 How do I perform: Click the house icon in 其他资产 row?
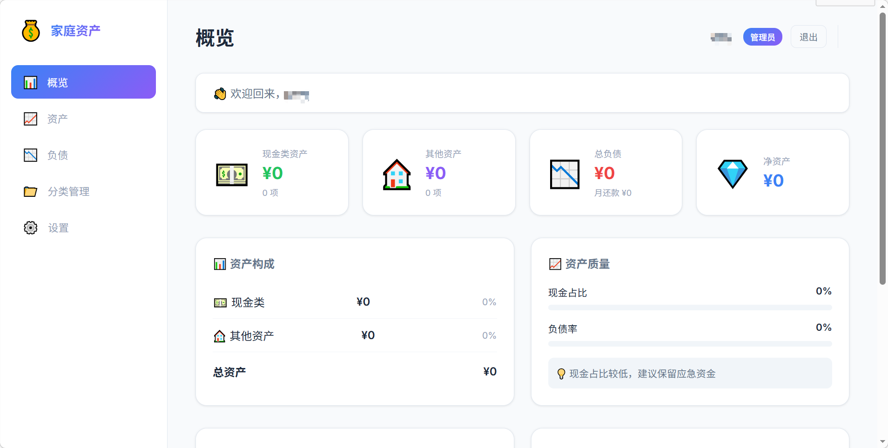tap(219, 336)
